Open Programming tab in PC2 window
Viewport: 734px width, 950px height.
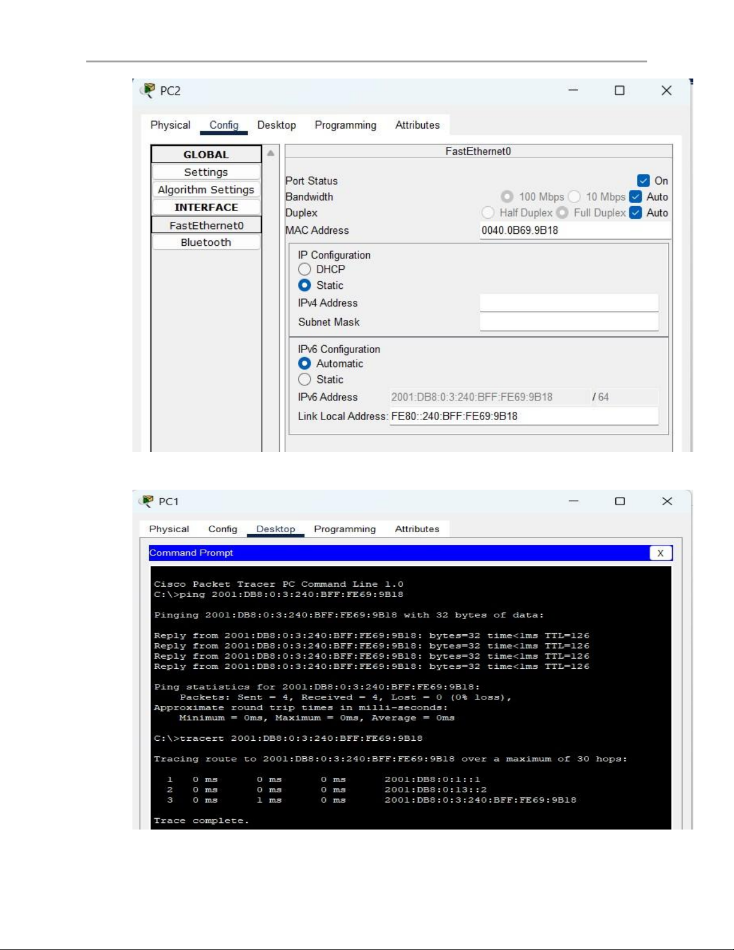click(x=345, y=125)
